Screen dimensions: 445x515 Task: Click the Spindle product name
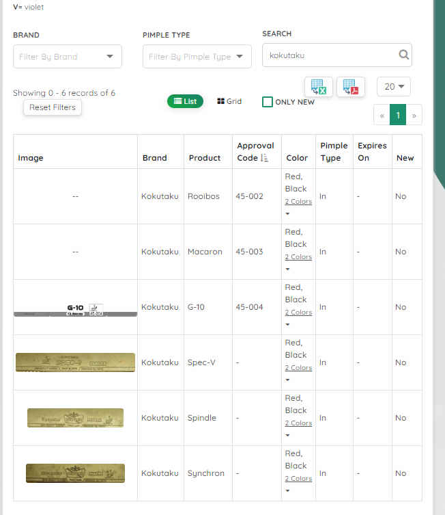[202, 418]
